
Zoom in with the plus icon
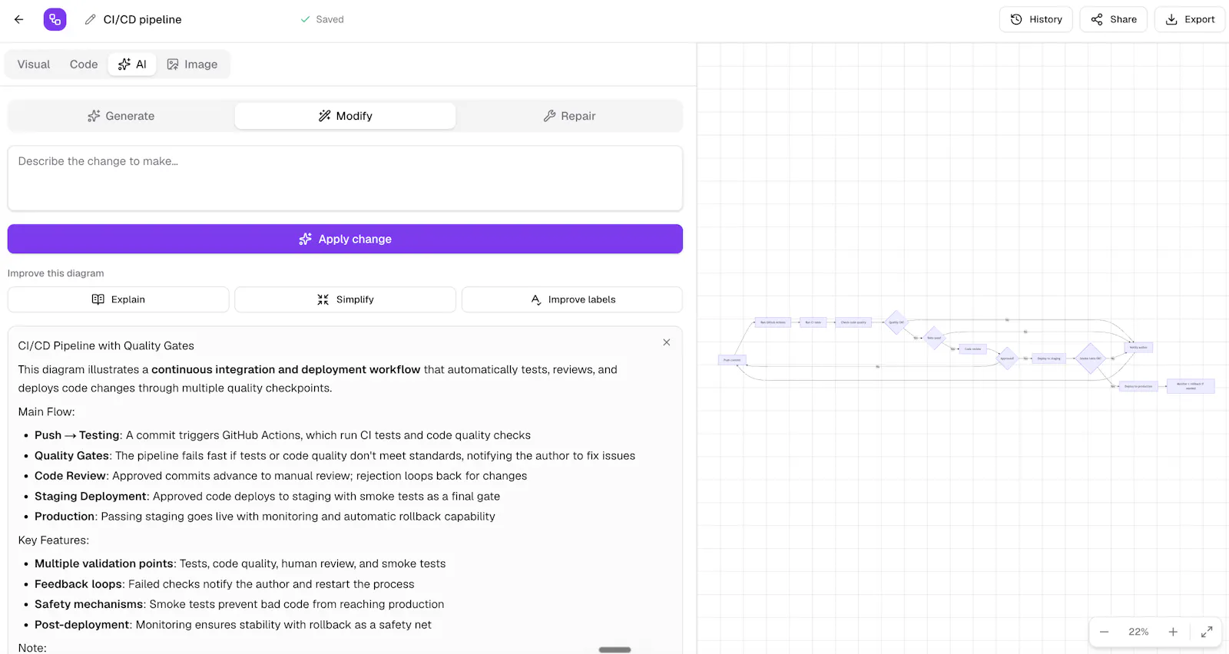tap(1173, 632)
